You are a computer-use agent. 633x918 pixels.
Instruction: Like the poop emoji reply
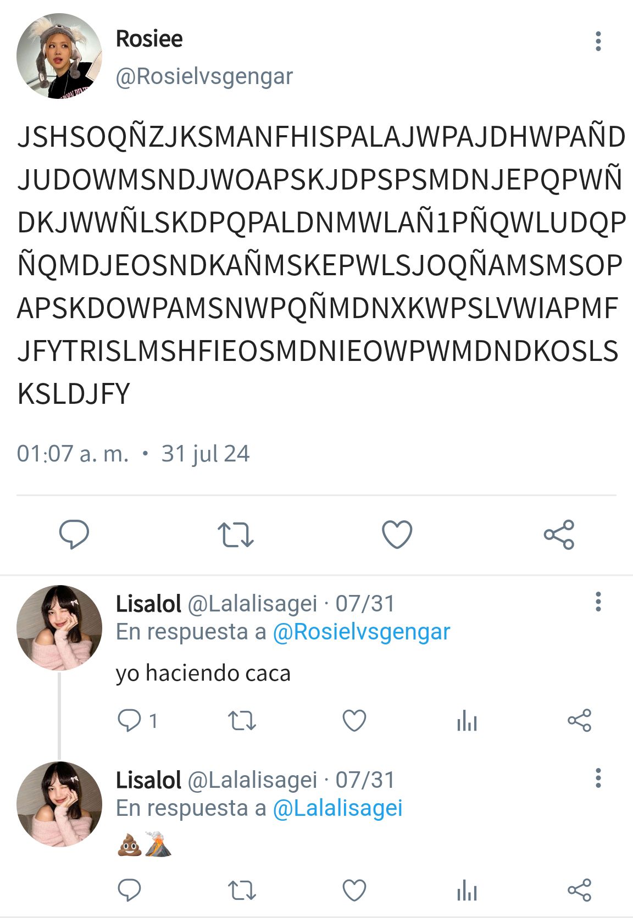click(354, 890)
